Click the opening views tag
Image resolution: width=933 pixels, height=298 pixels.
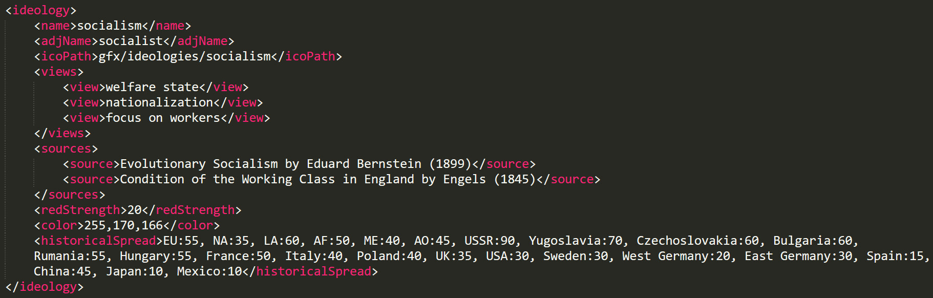point(58,72)
